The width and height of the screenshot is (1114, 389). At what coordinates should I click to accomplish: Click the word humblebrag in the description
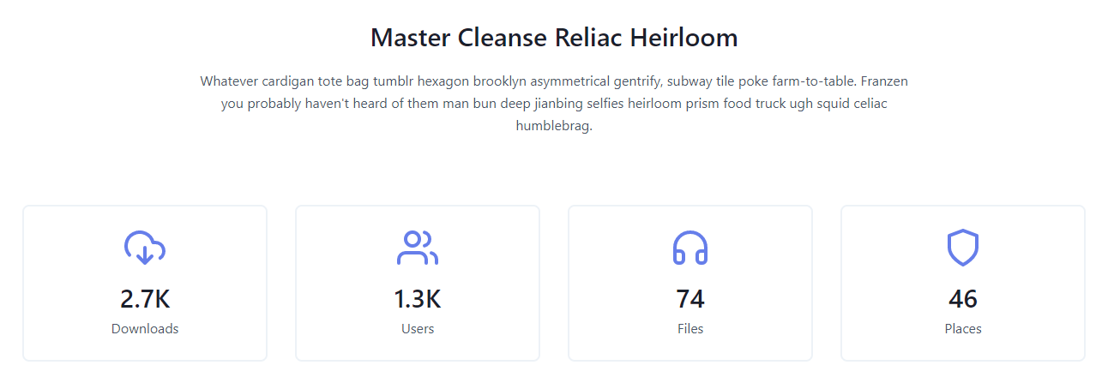[554, 126]
